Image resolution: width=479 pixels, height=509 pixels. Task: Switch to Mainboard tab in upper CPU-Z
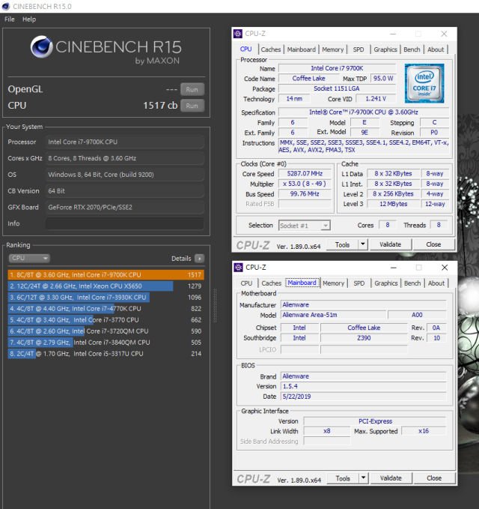point(302,49)
